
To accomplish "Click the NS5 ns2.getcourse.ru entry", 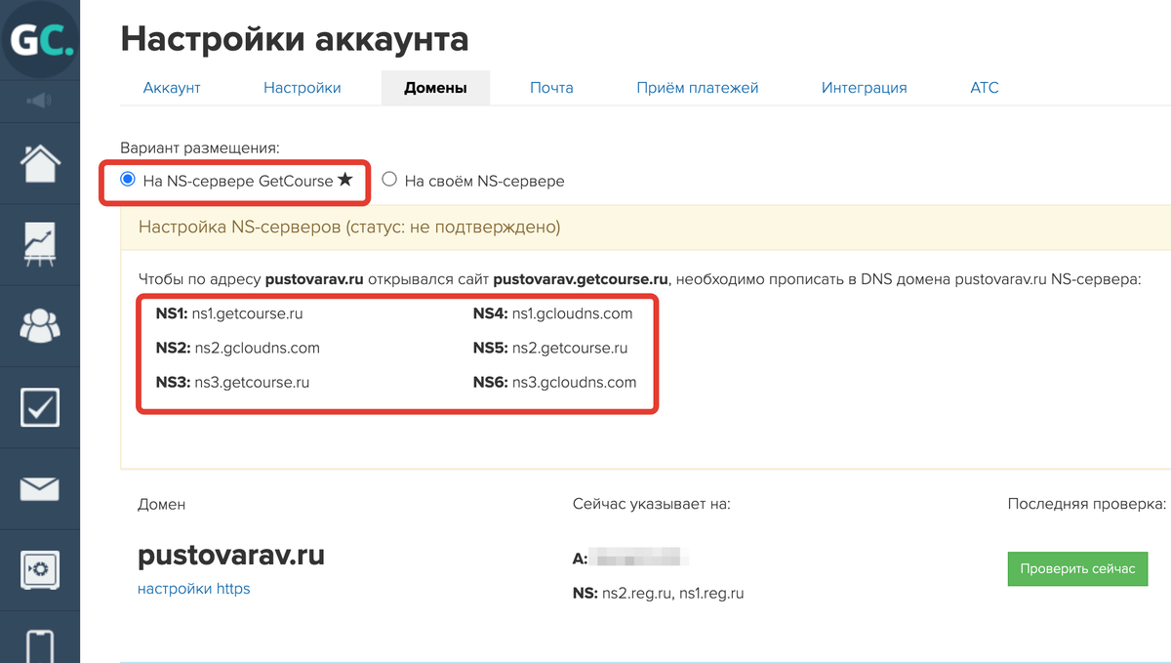I will click(x=550, y=348).
